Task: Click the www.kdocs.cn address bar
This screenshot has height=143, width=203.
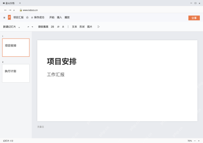Action: click(x=30, y=10)
